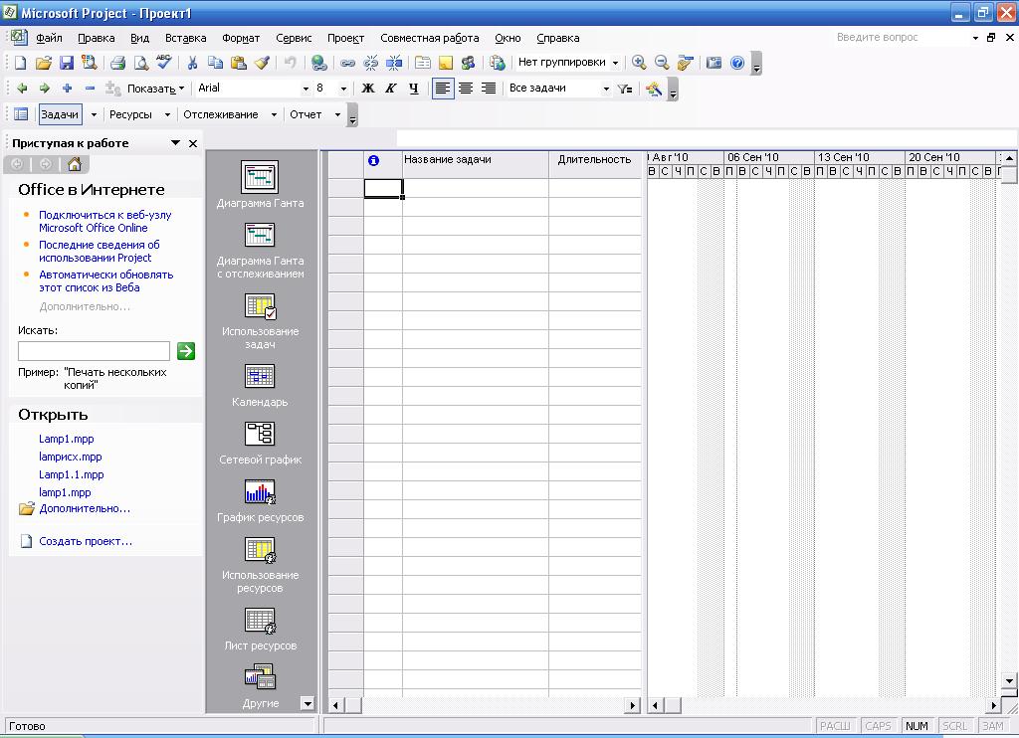The image size is (1019, 738).
Task: Click the Unlink Tasks icon
Action: [x=371, y=63]
